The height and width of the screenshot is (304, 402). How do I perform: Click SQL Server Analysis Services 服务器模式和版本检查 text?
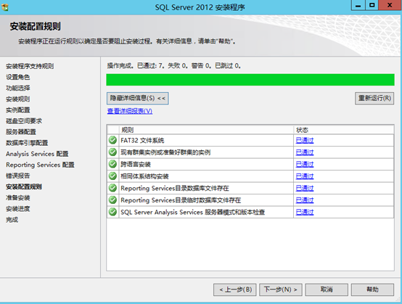193,212
